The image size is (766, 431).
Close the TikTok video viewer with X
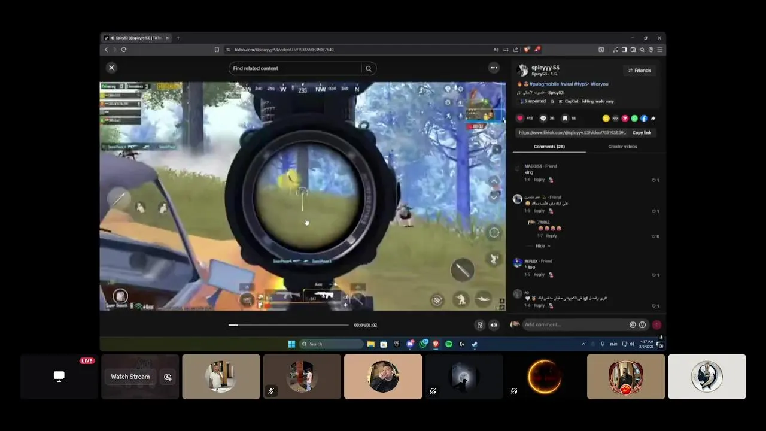(x=111, y=68)
